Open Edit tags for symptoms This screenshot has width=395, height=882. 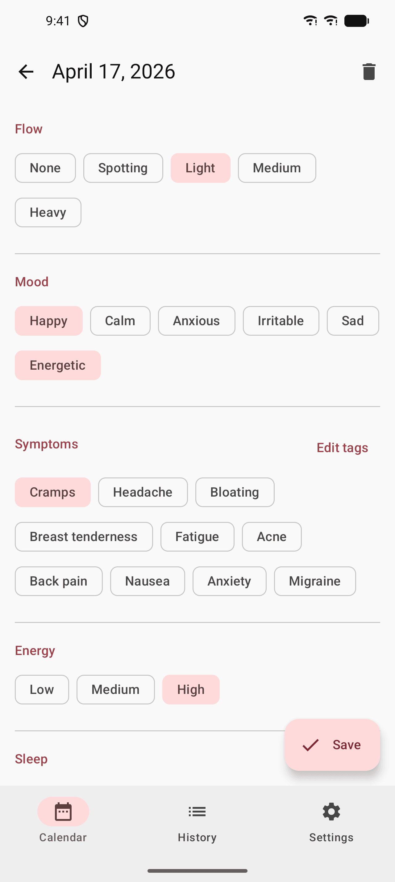(342, 448)
